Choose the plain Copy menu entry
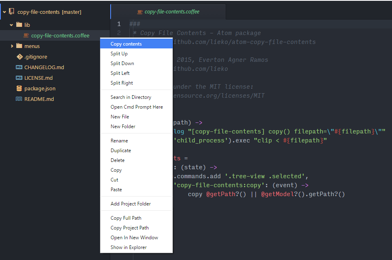This screenshot has height=260, width=392. pos(136,170)
